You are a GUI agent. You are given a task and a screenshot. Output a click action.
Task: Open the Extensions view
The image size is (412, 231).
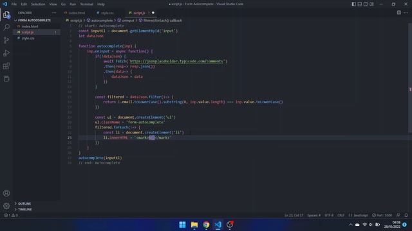click(6, 65)
